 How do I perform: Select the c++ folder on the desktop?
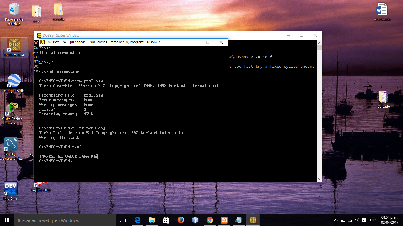click(36, 14)
